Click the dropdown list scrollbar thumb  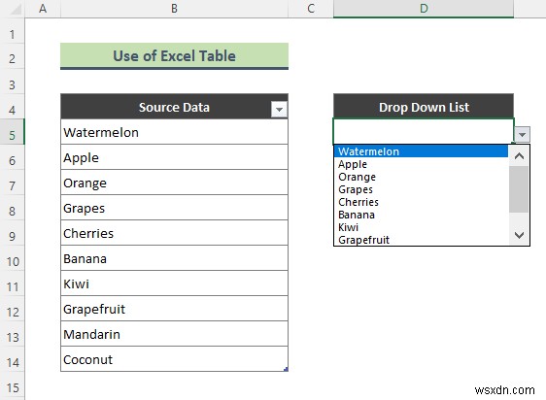click(519, 189)
